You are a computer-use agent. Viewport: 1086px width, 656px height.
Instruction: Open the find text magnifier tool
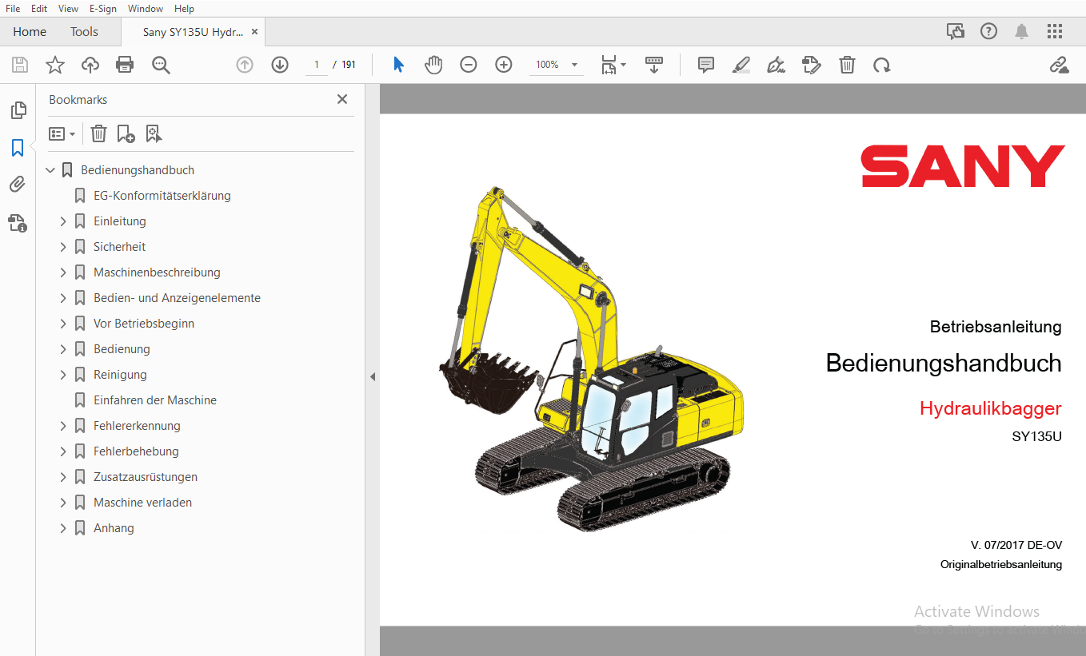[161, 65]
